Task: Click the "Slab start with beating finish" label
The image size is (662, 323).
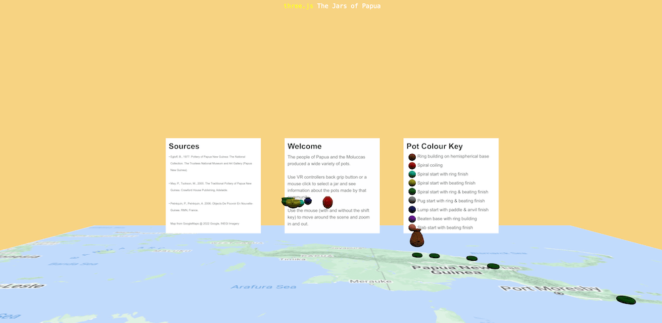Action: pyautogui.click(x=445, y=228)
